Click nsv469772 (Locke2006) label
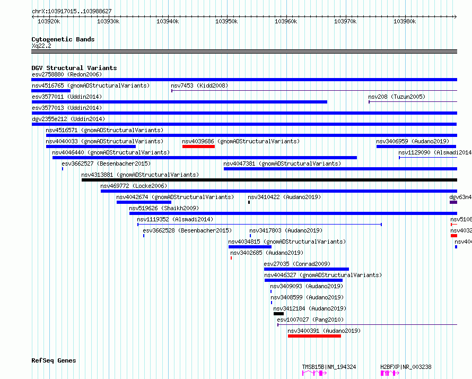This screenshot has height=379, width=472. [x=134, y=186]
